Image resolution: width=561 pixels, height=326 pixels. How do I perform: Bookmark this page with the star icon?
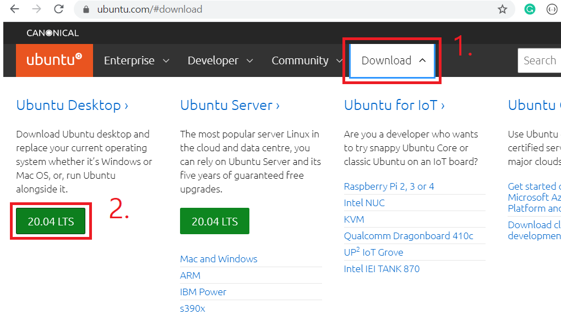tap(502, 9)
